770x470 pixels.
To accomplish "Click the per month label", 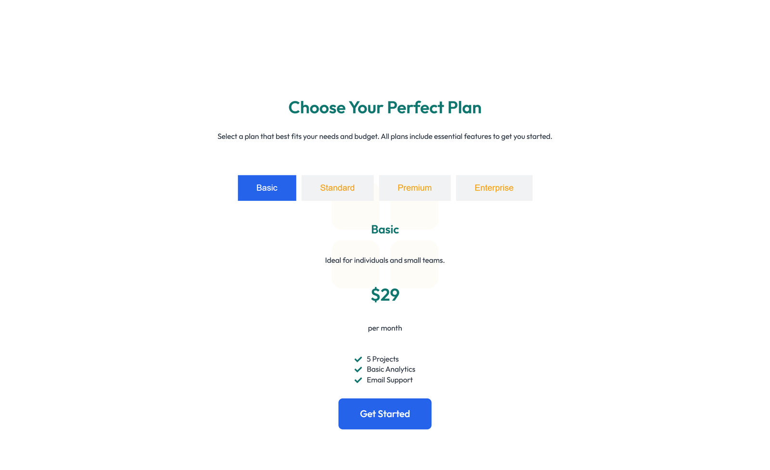I will [x=385, y=328].
